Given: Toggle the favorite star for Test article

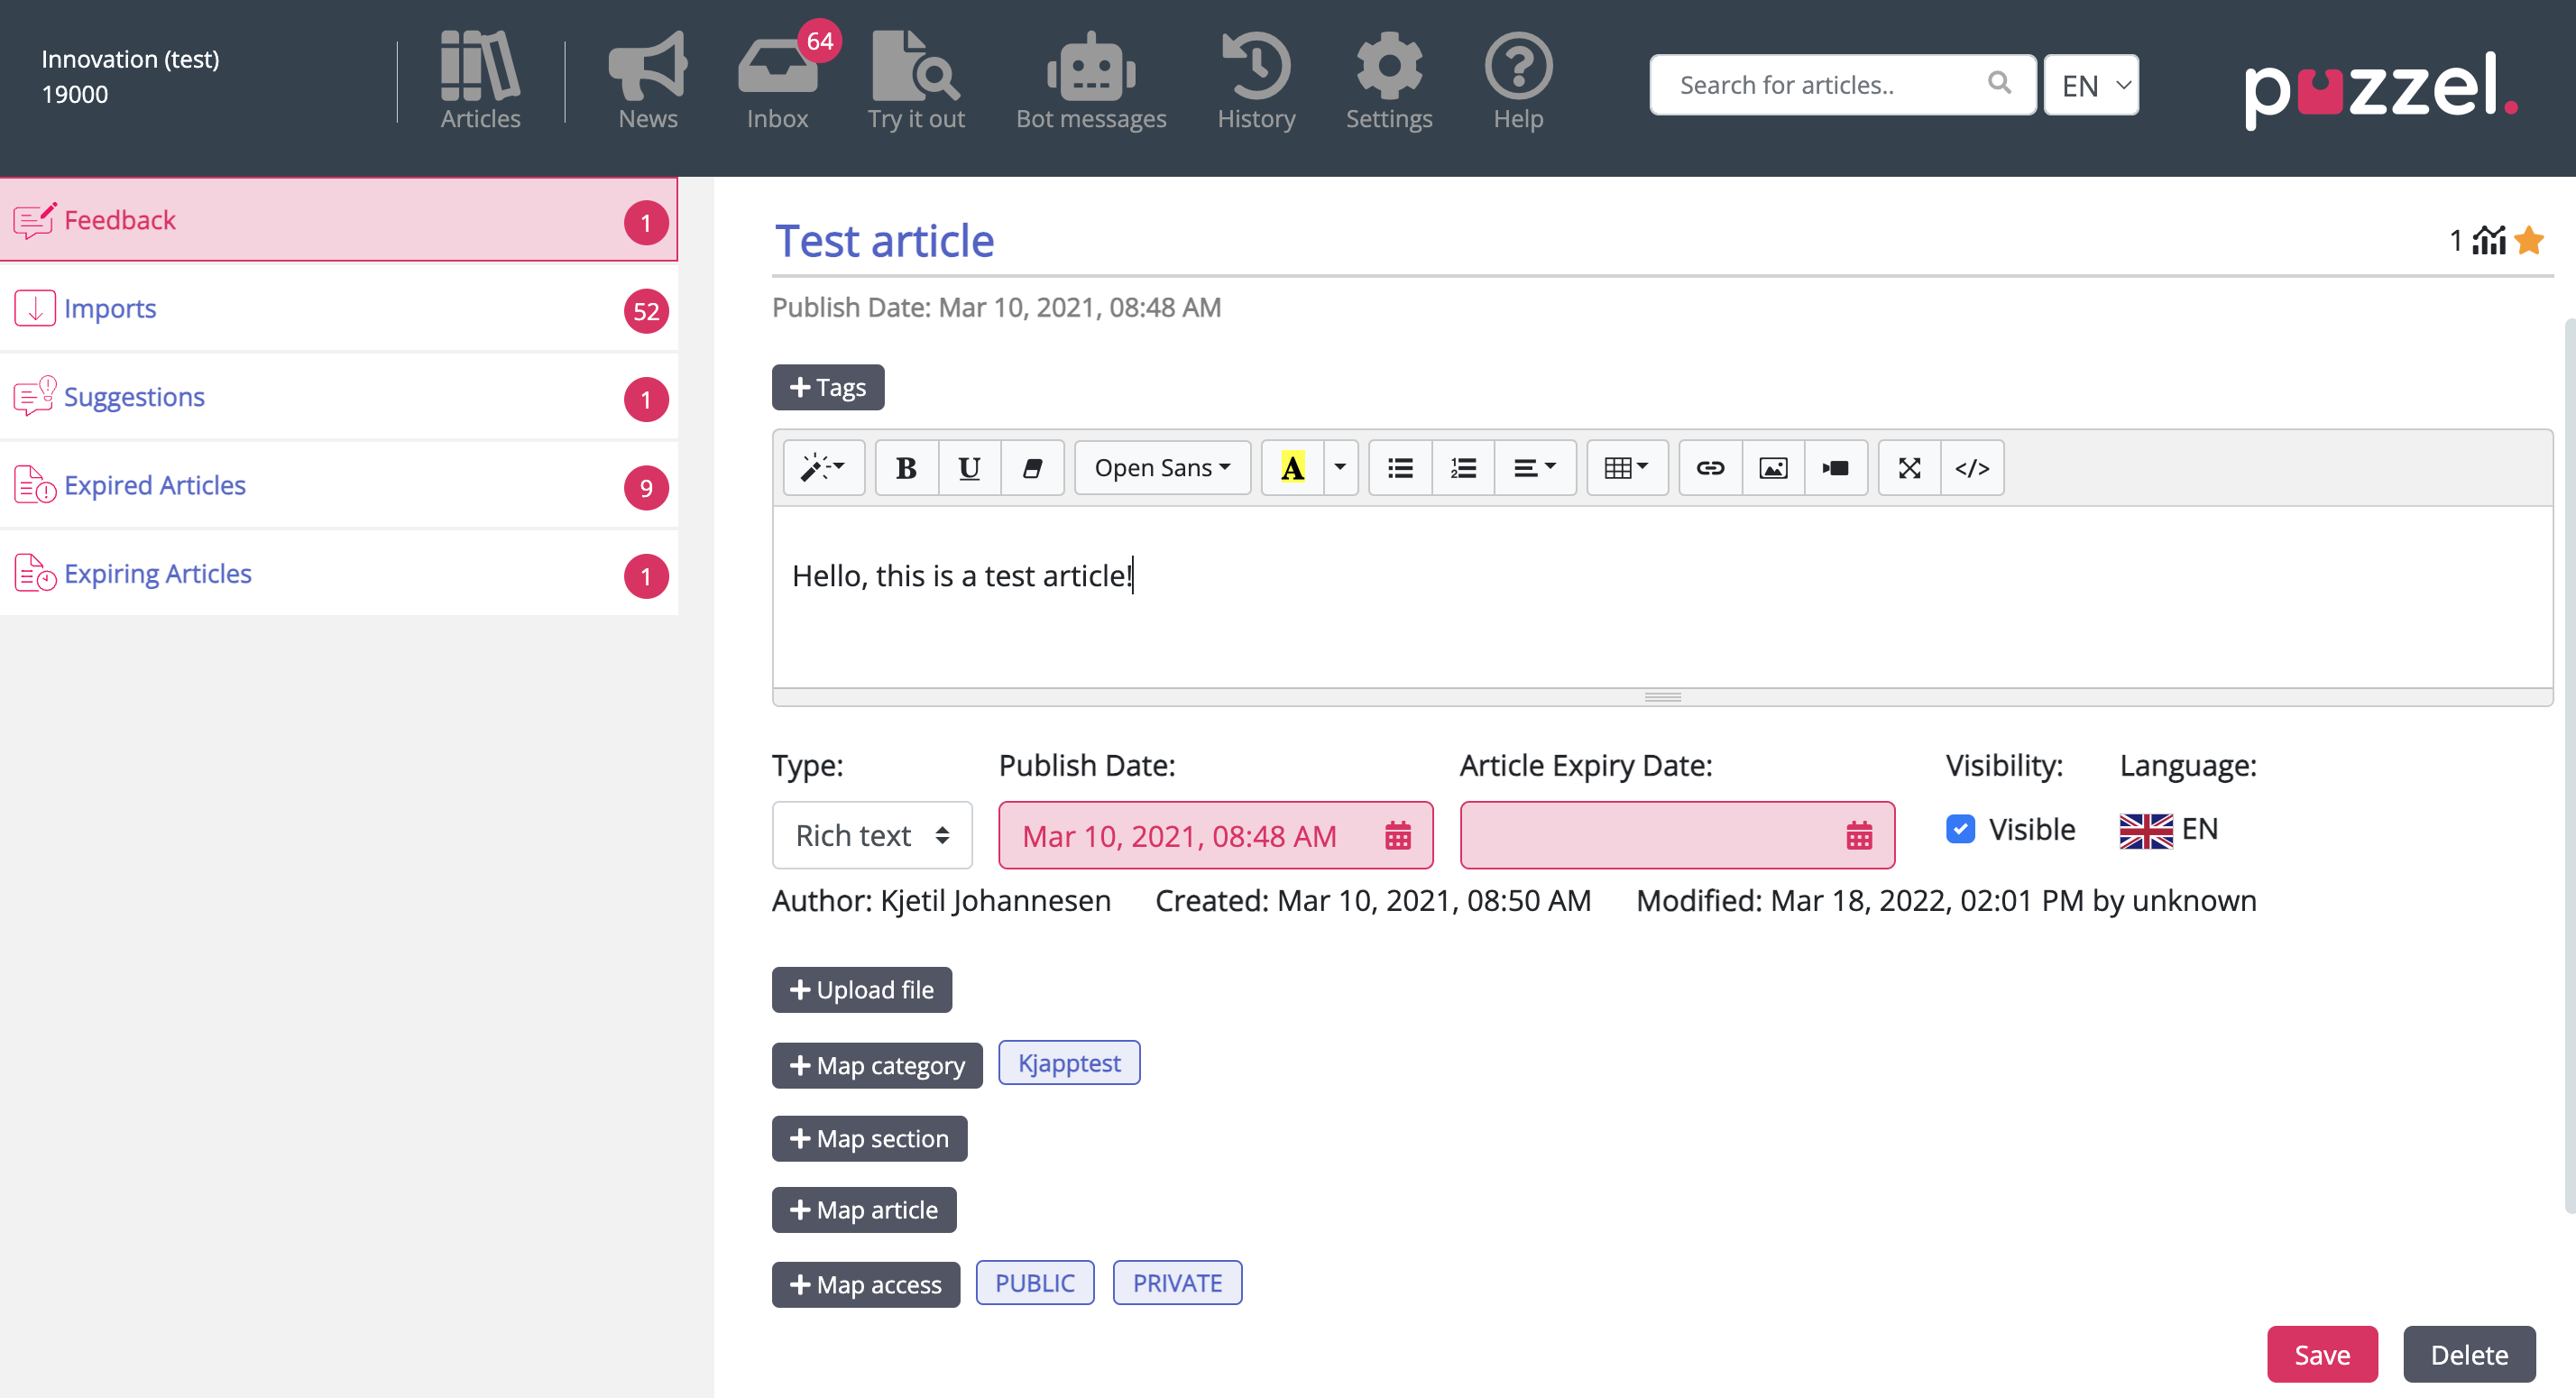Looking at the screenshot, I should (x=2529, y=241).
